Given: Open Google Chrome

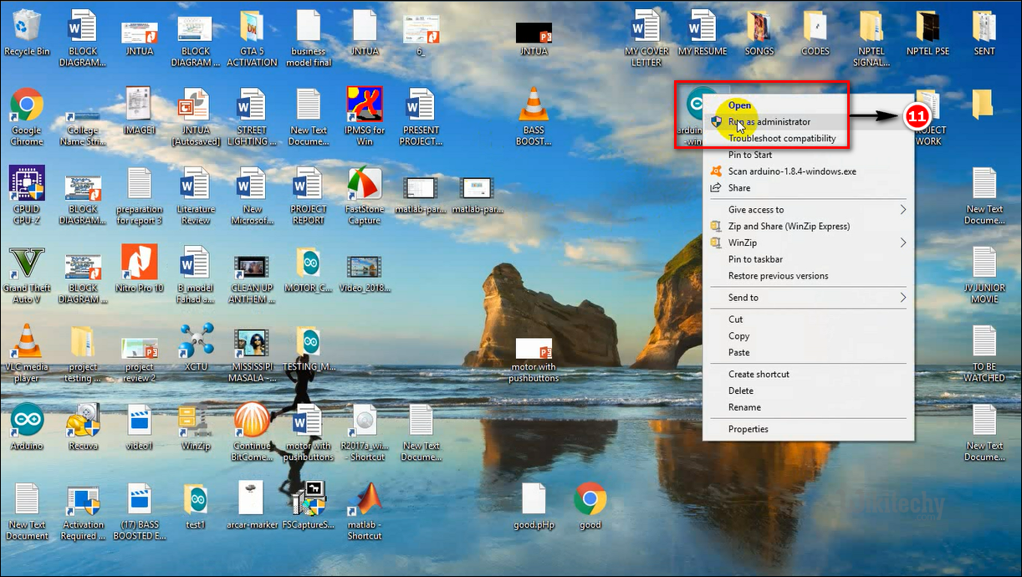Looking at the screenshot, I should tap(26, 109).
